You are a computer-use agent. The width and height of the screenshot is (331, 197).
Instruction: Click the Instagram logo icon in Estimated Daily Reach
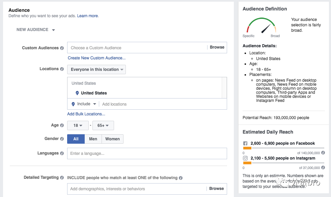(245, 158)
